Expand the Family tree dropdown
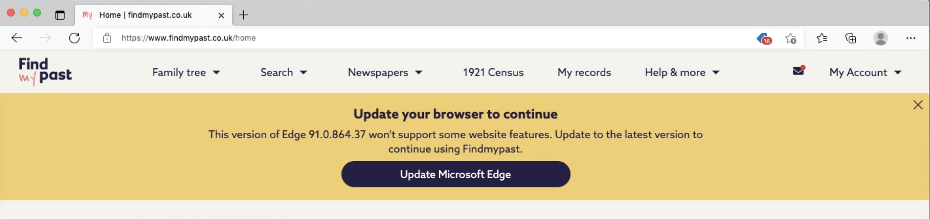The height and width of the screenshot is (219, 930). pos(186,73)
